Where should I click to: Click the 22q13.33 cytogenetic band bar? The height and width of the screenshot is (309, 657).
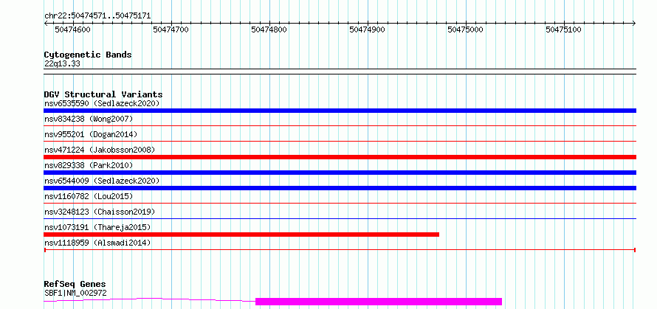(x=340, y=72)
